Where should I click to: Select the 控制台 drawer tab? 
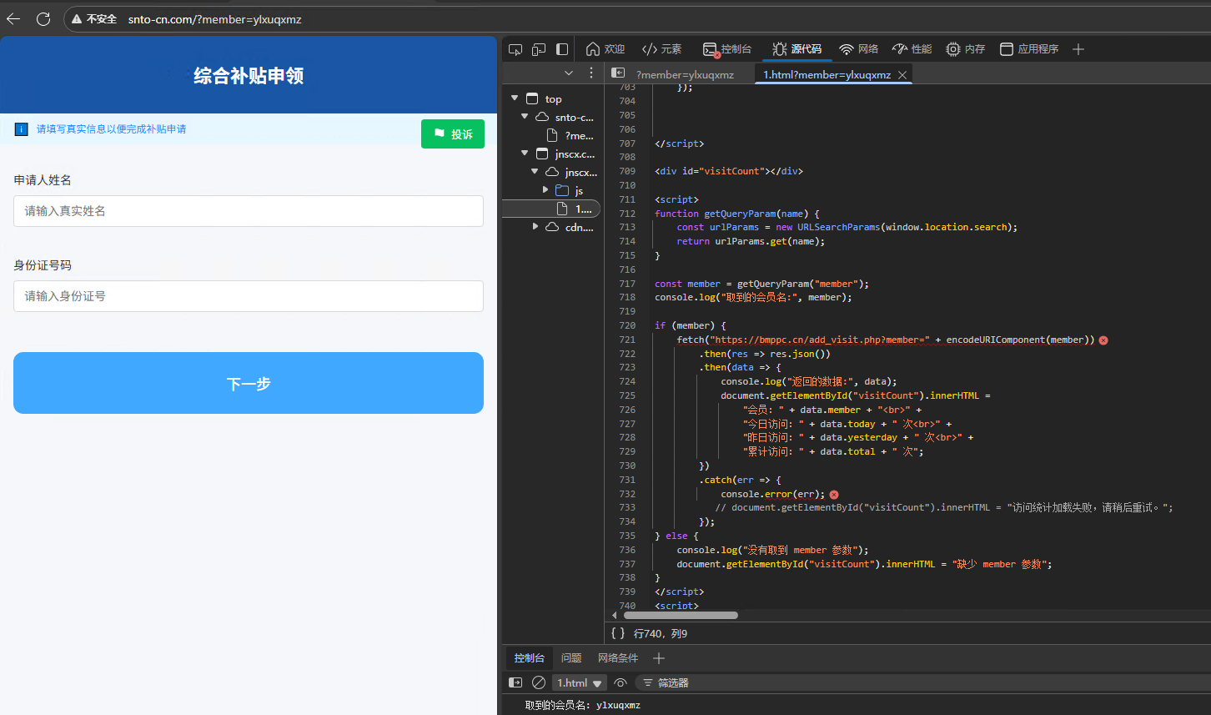530,658
